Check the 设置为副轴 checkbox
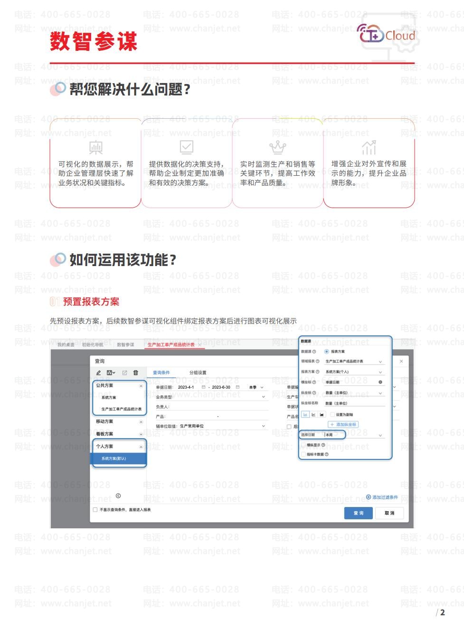This screenshot has height=621, width=464. [332, 414]
